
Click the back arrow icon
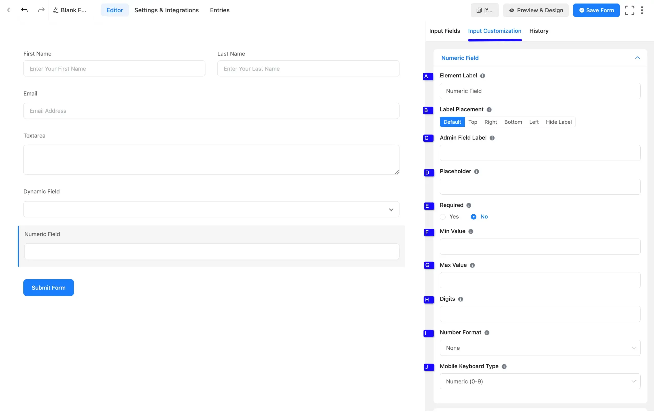coord(8,10)
